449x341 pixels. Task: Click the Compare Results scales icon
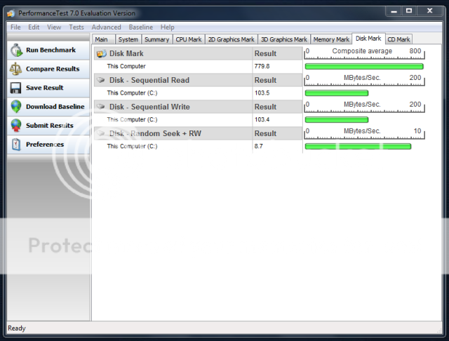tap(15, 69)
